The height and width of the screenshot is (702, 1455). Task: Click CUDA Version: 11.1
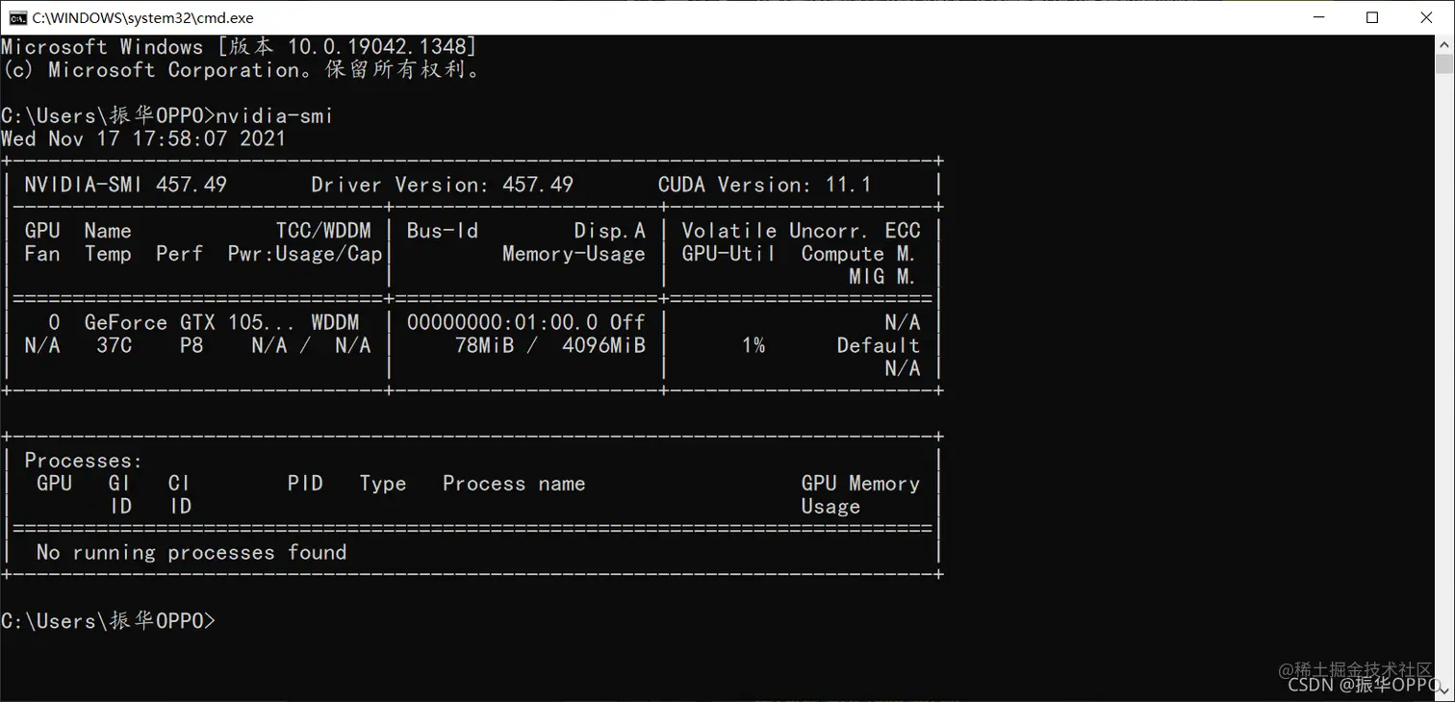point(765,185)
